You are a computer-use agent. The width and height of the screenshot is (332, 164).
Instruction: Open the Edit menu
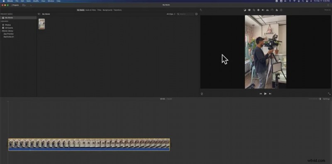[22, 1]
